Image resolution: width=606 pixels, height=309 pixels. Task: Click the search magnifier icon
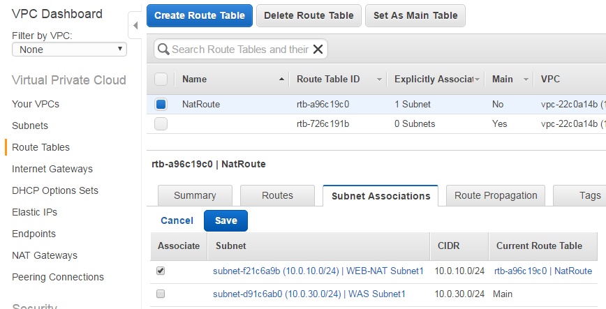163,49
